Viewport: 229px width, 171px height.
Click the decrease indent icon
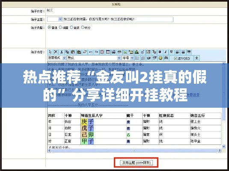[x=149, y=58]
